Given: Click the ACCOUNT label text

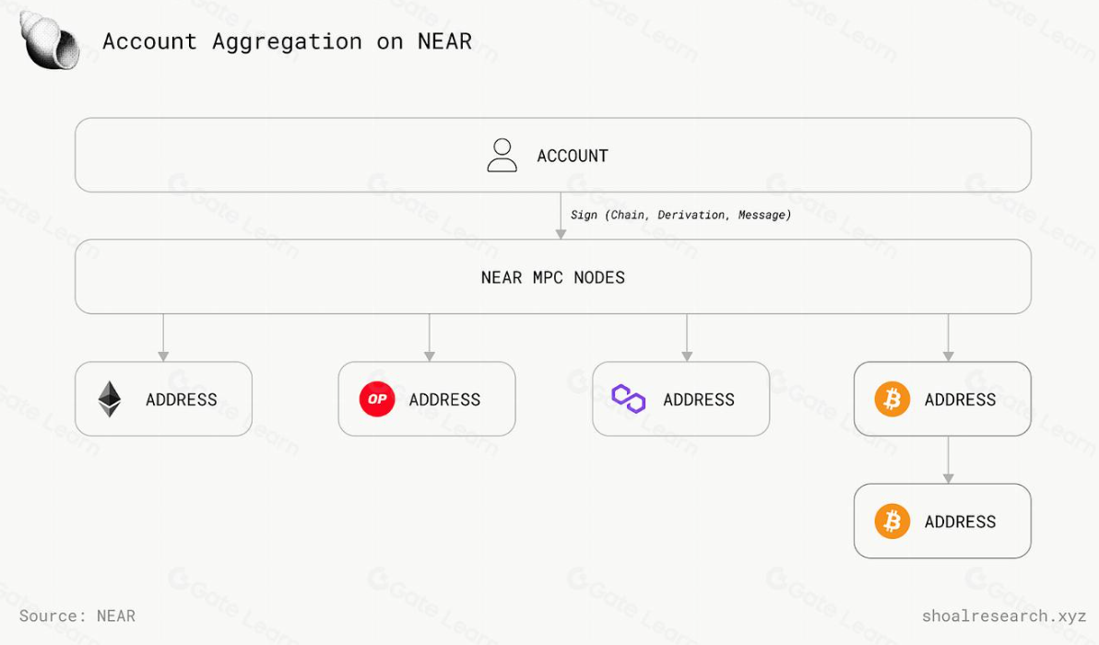Looking at the screenshot, I should click(x=573, y=156).
